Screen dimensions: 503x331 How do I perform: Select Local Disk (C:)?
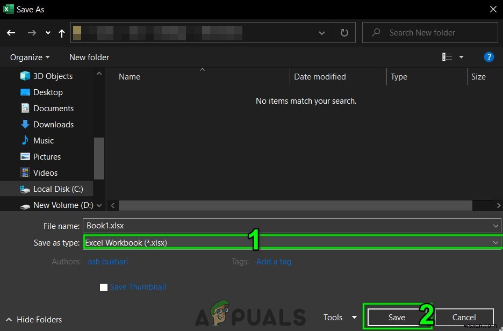pyautogui.click(x=47, y=189)
